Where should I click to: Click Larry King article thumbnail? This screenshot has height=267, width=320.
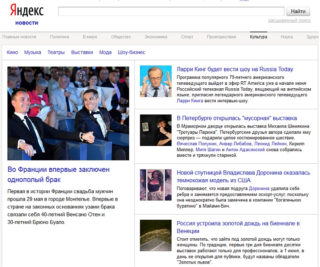pos(155,81)
